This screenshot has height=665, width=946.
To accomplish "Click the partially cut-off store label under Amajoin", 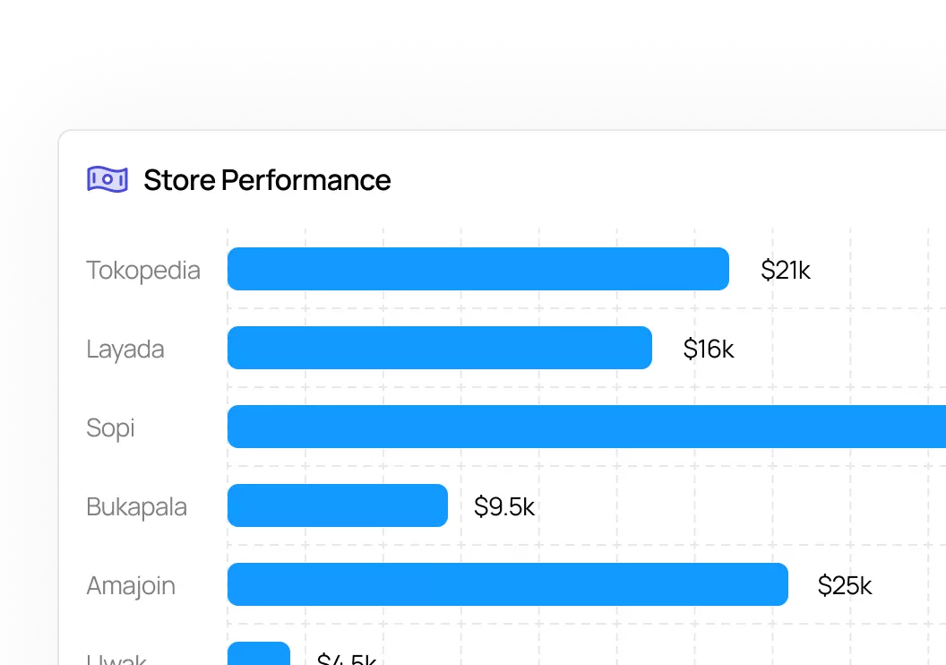I will 116,660.
